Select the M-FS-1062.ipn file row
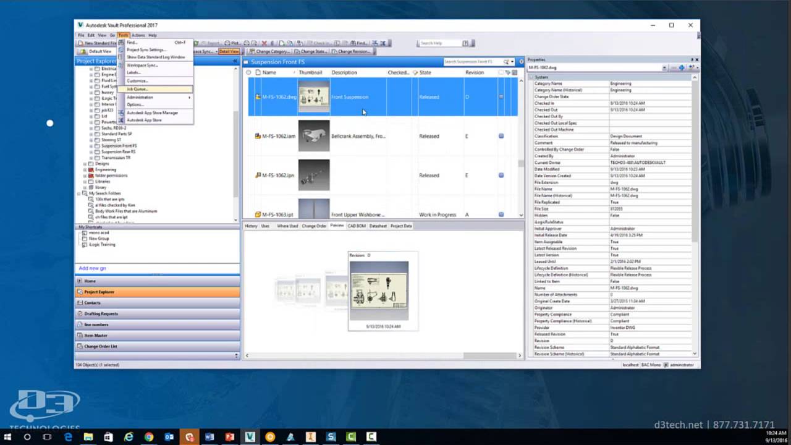The width and height of the screenshot is (791, 445). 383,176
